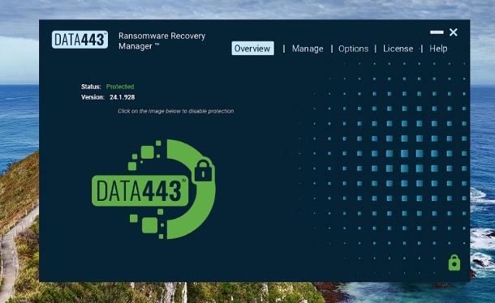The width and height of the screenshot is (495, 303).
Task: Open the Manage tab
Action: point(308,49)
